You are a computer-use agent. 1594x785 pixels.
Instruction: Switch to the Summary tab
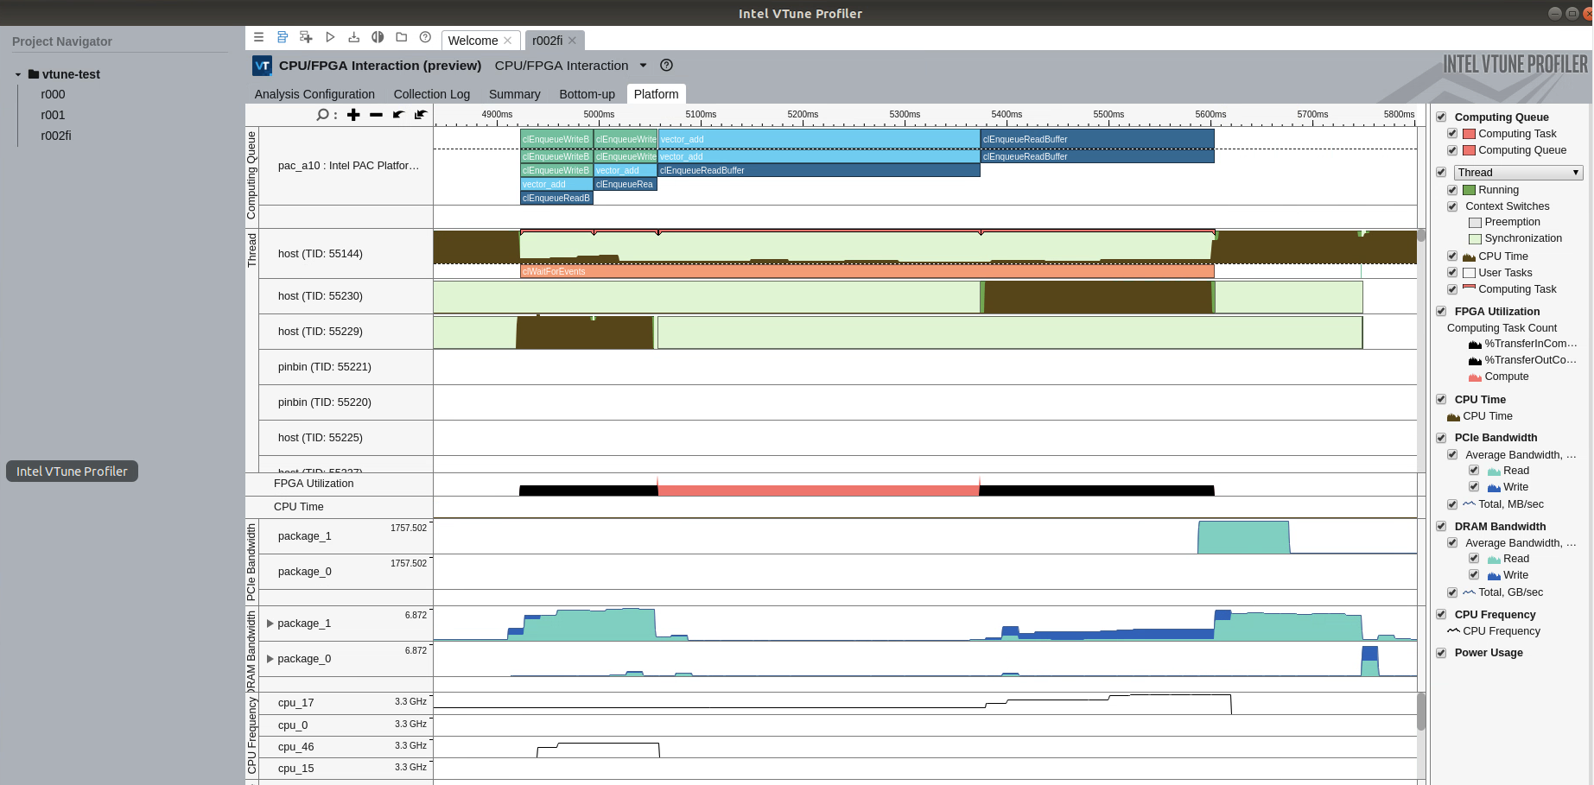click(514, 94)
